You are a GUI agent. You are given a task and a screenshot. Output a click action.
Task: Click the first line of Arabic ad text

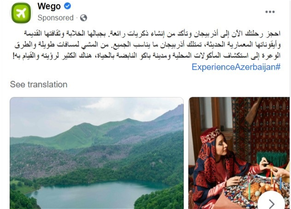tap(152, 34)
